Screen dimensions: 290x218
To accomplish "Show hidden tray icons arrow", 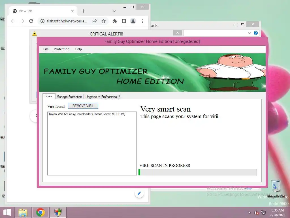I will pyautogui.click(x=250, y=213).
